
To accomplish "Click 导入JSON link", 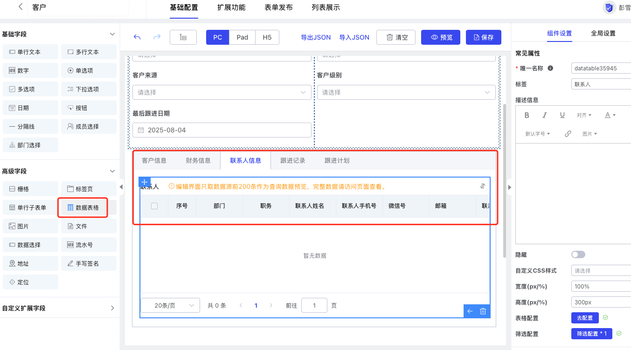I will click(x=354, y=37).
